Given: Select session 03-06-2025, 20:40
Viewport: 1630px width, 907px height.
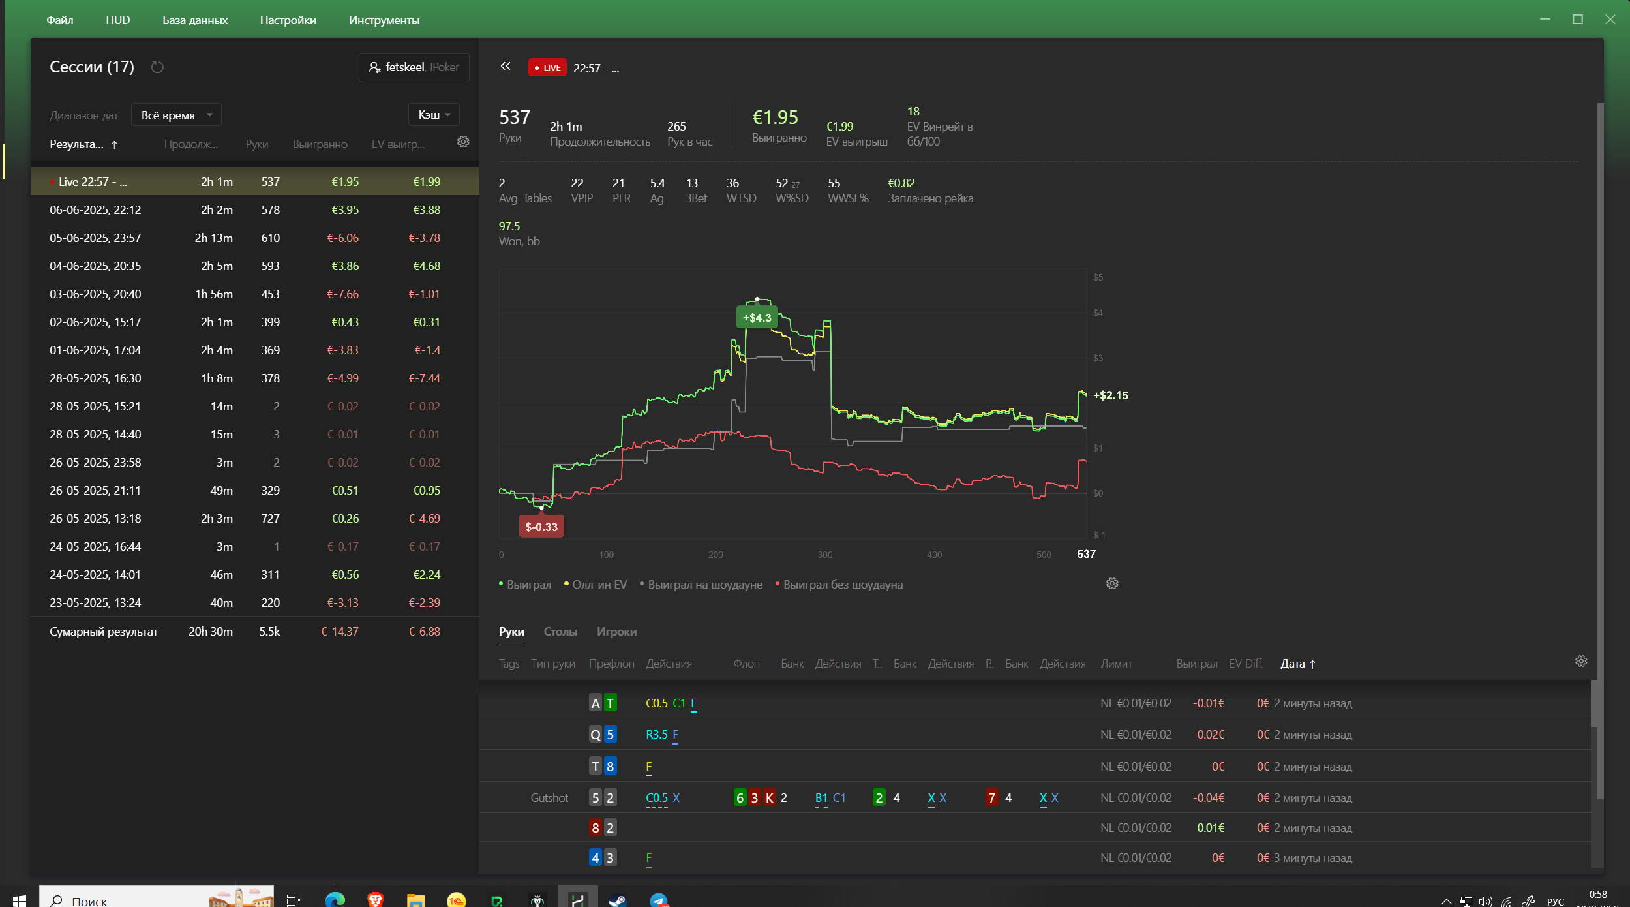Looking at the screenshot, I should click(255, 294).
